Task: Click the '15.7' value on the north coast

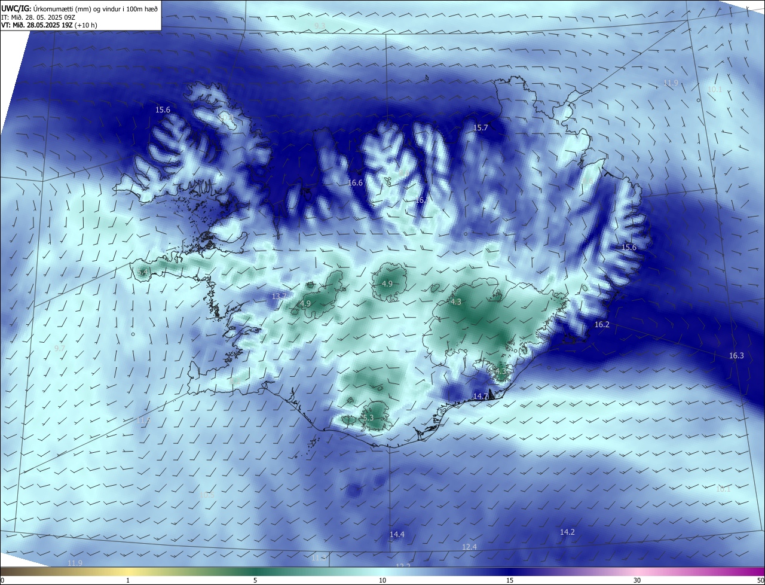Action: click(481, 128)
